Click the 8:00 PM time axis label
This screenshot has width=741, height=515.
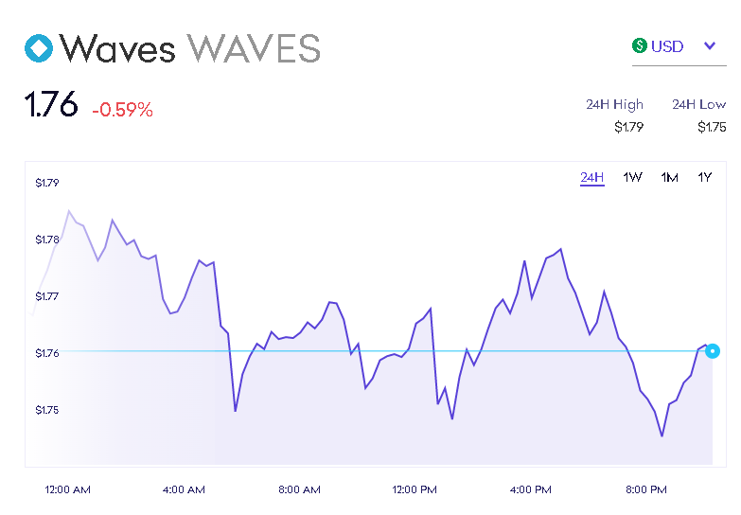tap(646, 489)
